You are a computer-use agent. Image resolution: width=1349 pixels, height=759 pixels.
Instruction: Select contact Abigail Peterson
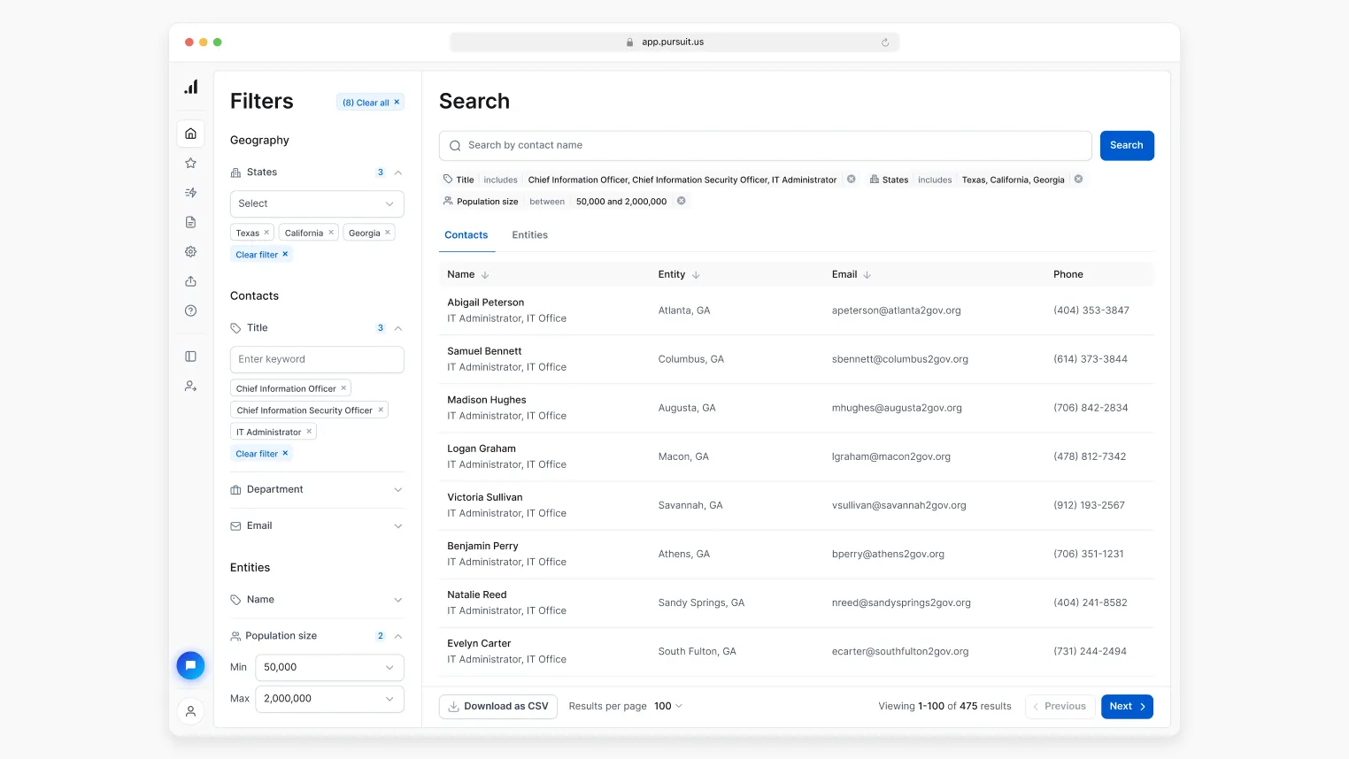point(486,303)
